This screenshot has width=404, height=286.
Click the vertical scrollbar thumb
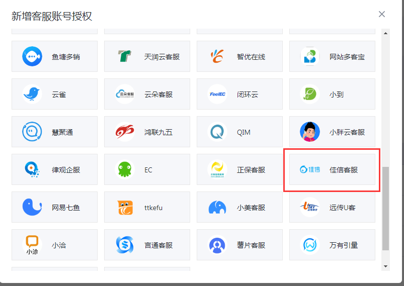pyautogui.click(x=386, y=209)
